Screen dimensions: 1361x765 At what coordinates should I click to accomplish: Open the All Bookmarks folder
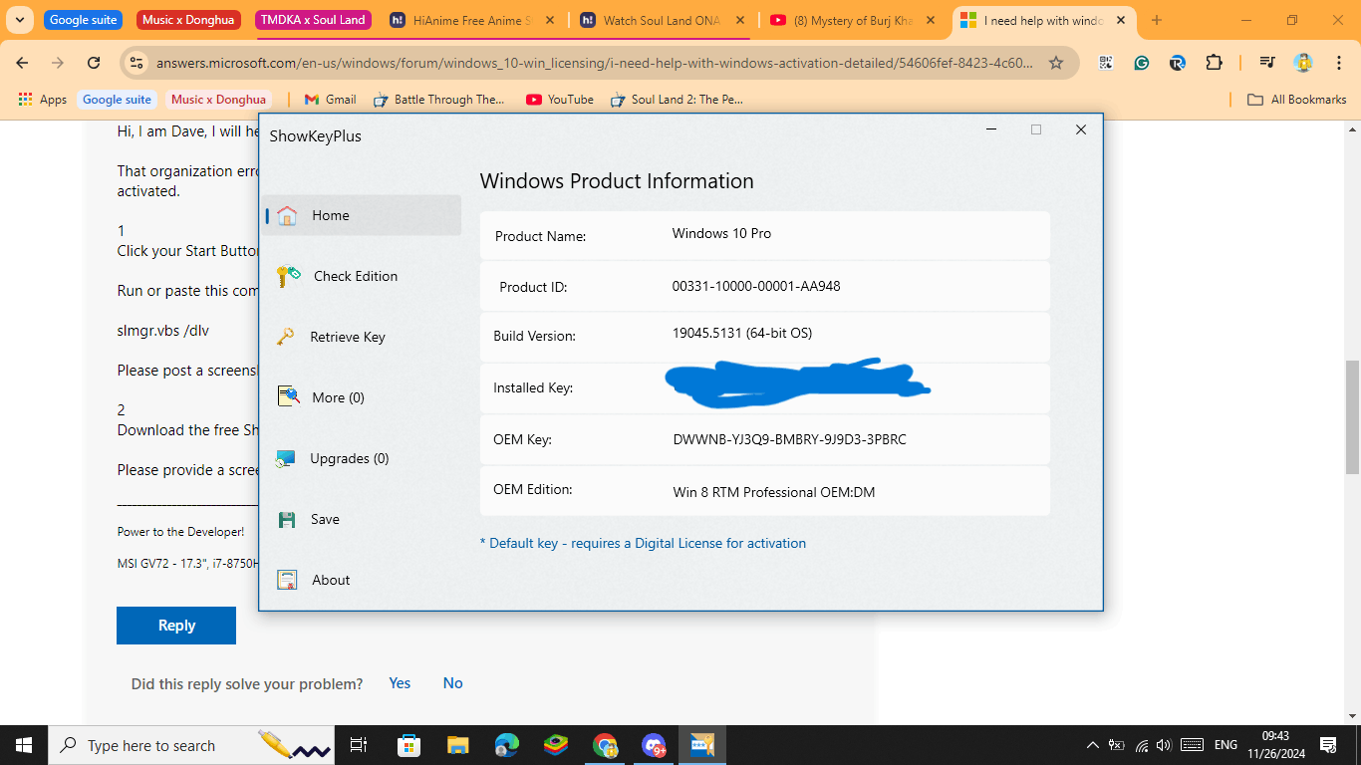(x=1297, y=100)
